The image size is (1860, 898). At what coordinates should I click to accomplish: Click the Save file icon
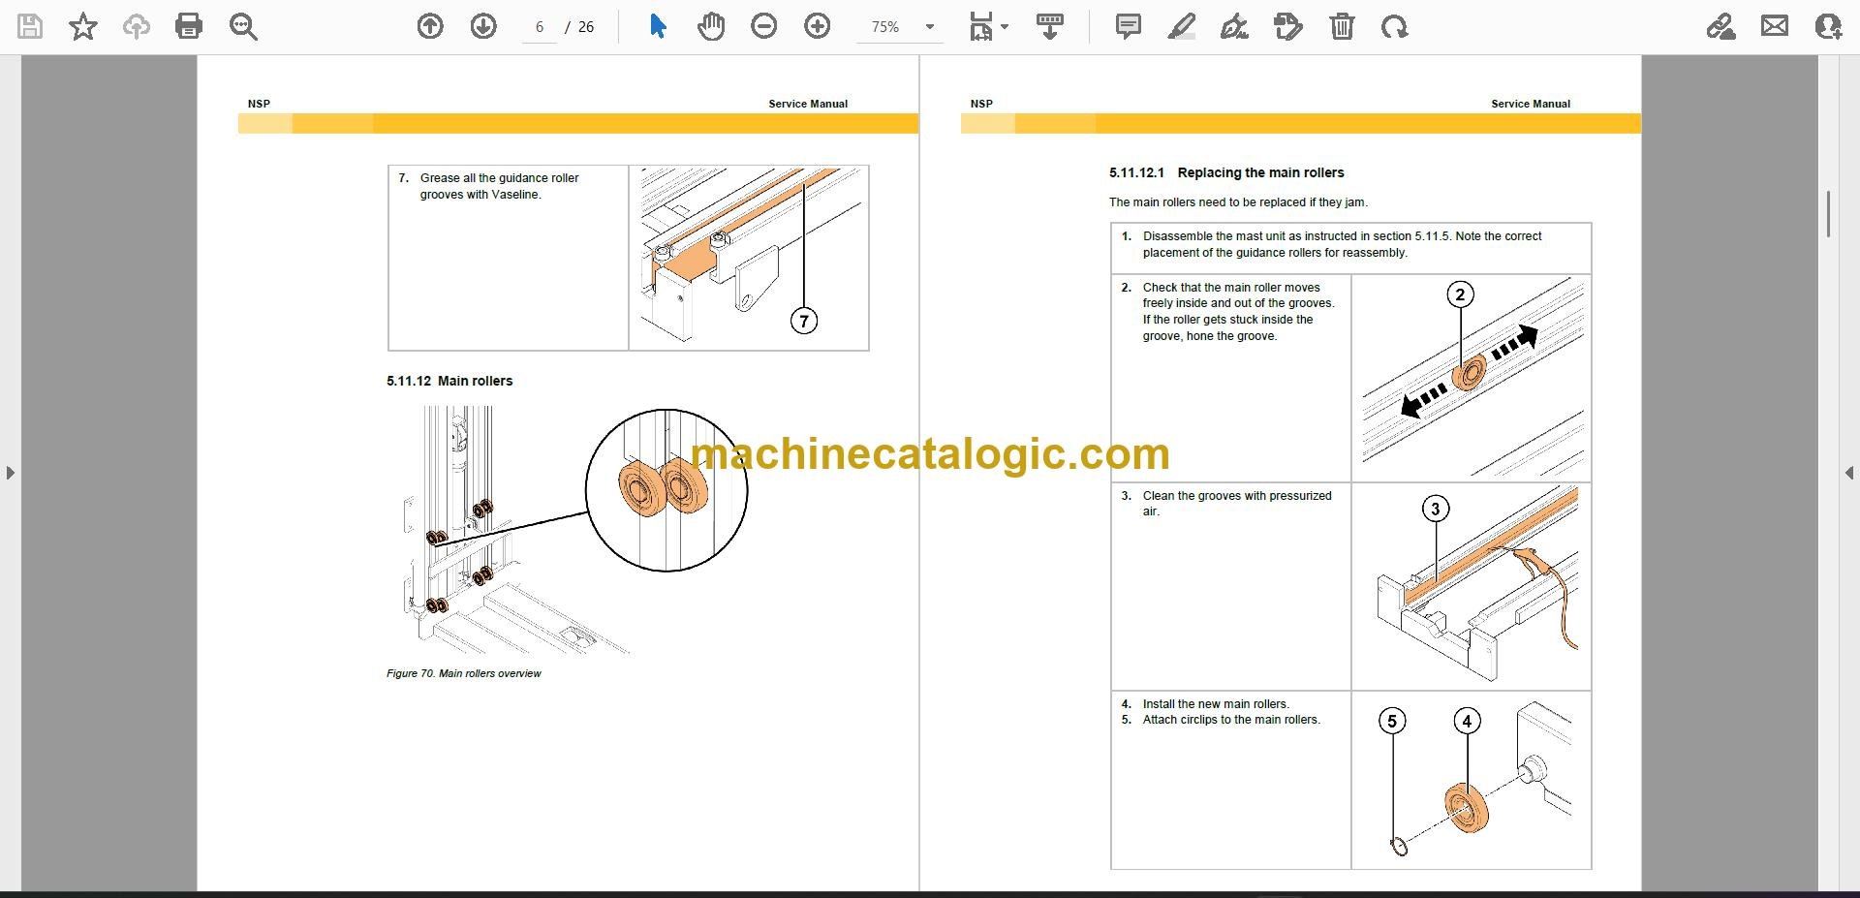click(30, 26)
